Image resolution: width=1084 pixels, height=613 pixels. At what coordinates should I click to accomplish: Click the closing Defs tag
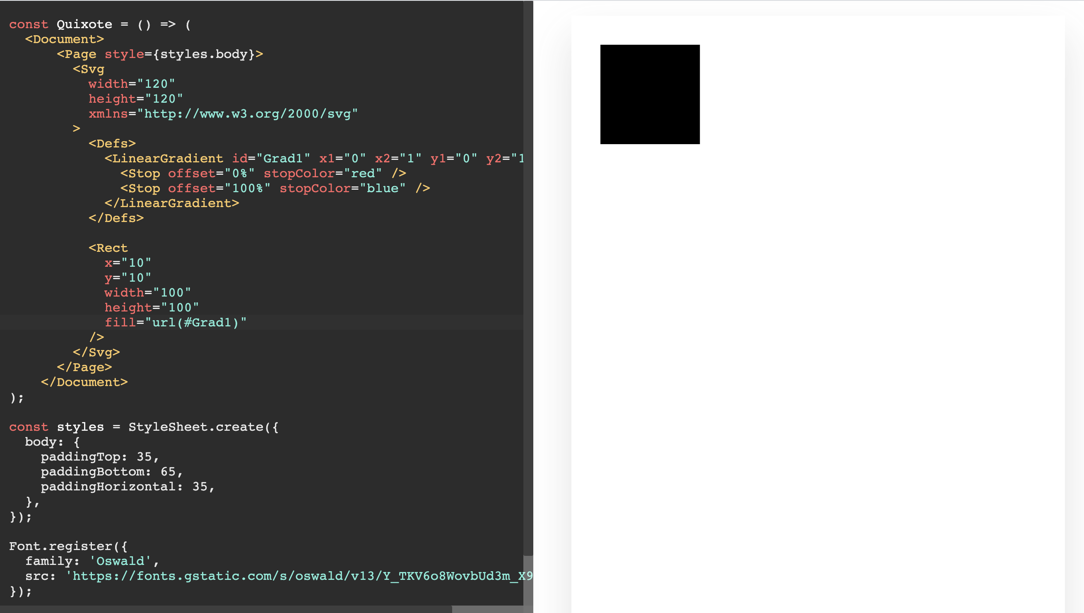(115, 218)
